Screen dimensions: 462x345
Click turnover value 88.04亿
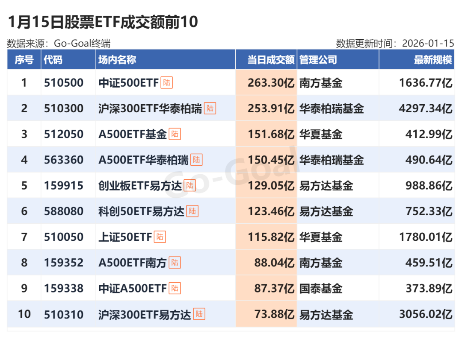coord(274,263)
